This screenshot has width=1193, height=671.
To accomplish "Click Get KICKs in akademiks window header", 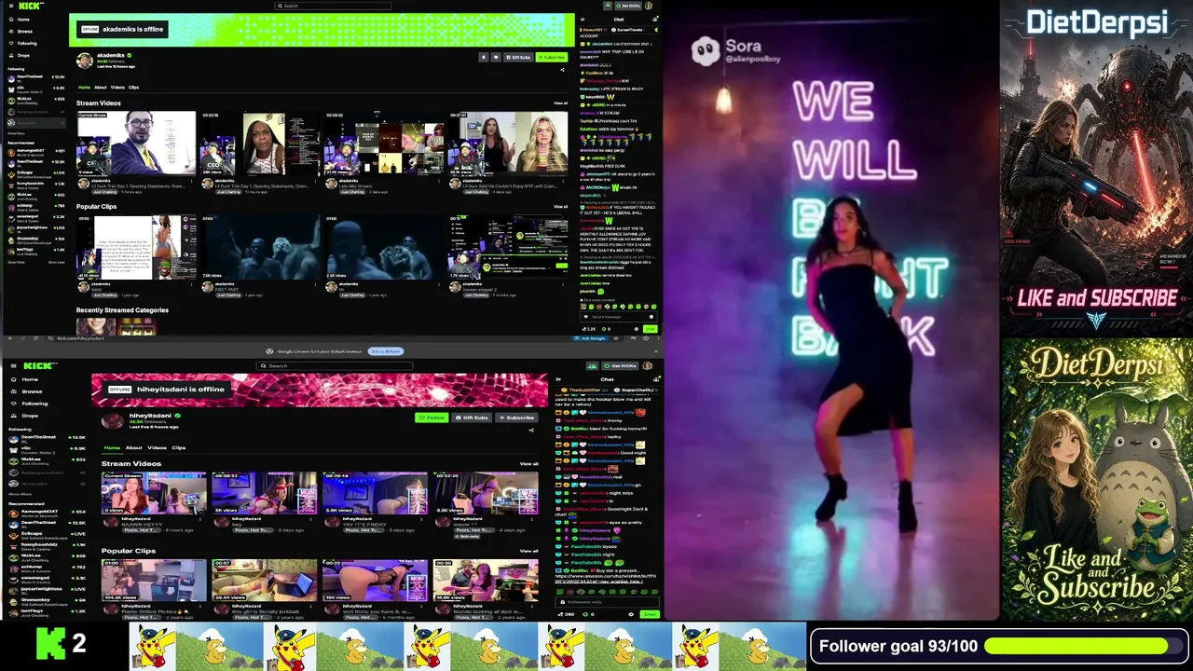I will click(x=628, y=6).
